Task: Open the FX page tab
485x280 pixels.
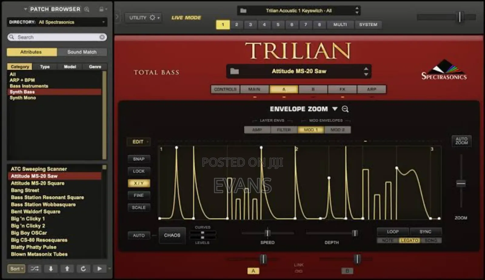Action: (342, 89)
